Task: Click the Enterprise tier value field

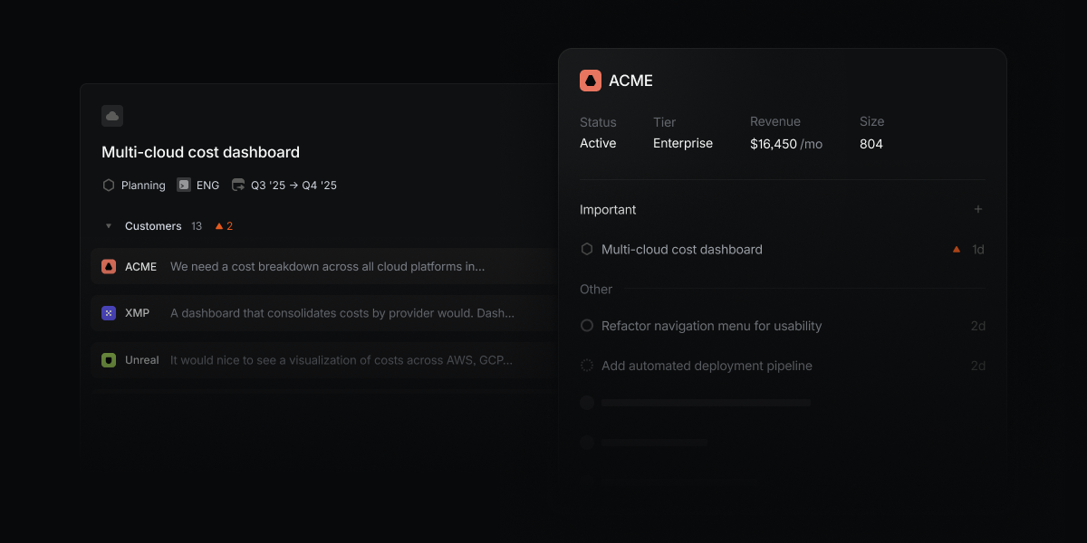Action: [x=682, y=143]
